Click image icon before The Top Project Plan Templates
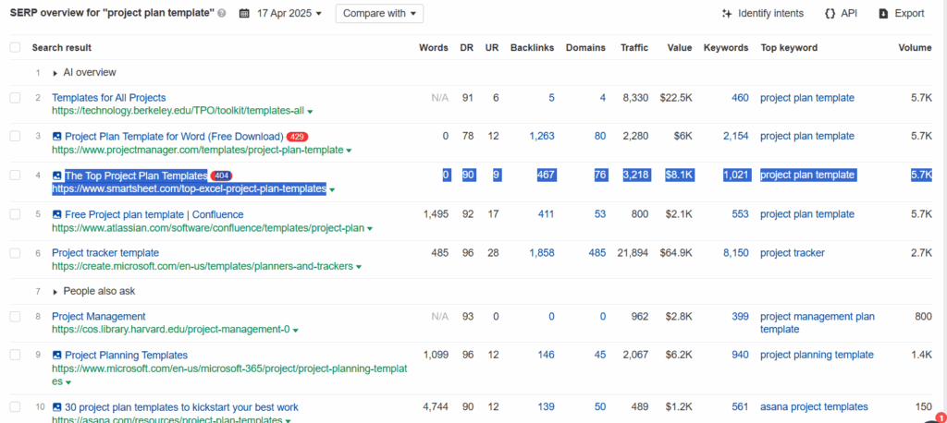This screenshot has height=423, width=947. point(56,175)
